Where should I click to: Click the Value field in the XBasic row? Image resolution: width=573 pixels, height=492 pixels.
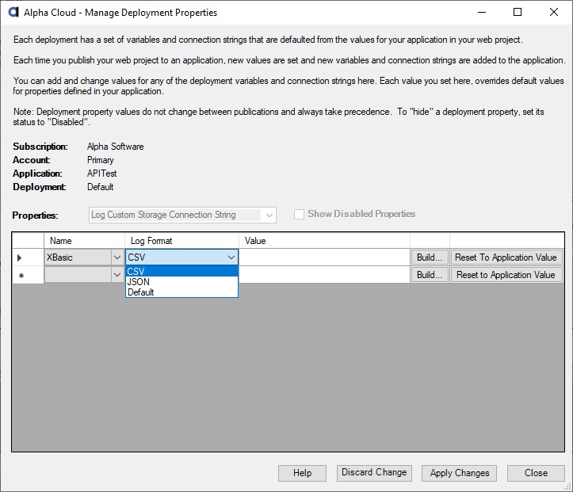pyautogui.click(x=324, y=257)
